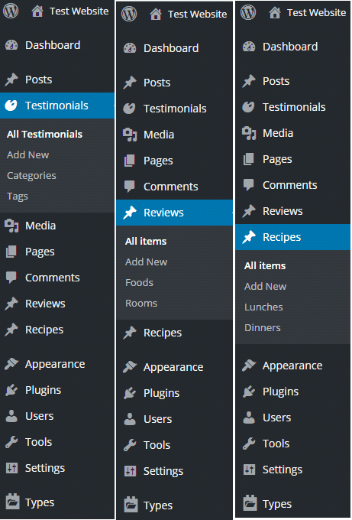Viewport: 352px width, 520px height.
Task: Click the Comments bubble icon in right panel
Action: click(249, 185)
